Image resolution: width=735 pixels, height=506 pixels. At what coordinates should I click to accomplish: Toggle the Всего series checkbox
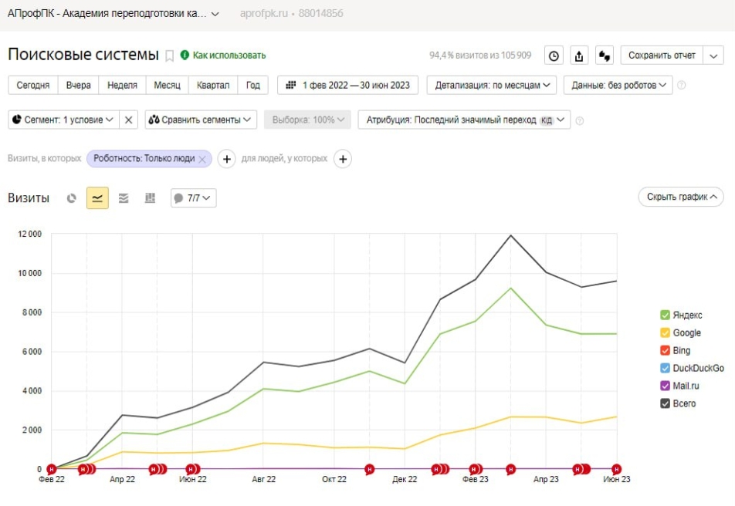point(665,403)
